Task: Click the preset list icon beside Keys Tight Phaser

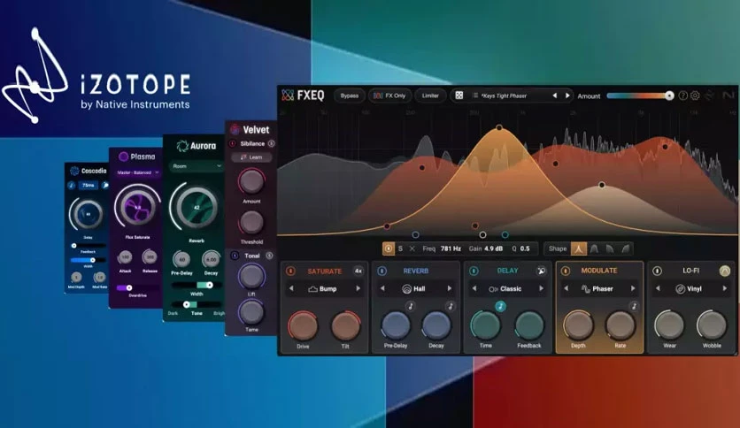Action: [474, 96]
